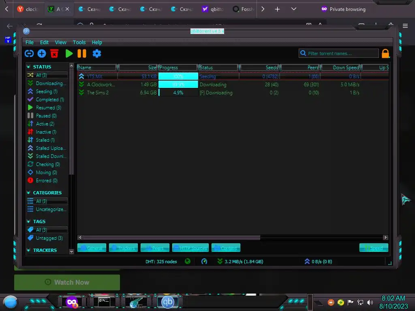Image resolution: width=415 pixels, height=311 pixels.
Task: Select the A Clockwork torrent row
Action: (233, 85)
